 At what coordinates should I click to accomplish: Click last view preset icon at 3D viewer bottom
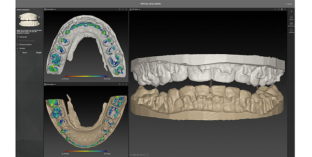148,155
